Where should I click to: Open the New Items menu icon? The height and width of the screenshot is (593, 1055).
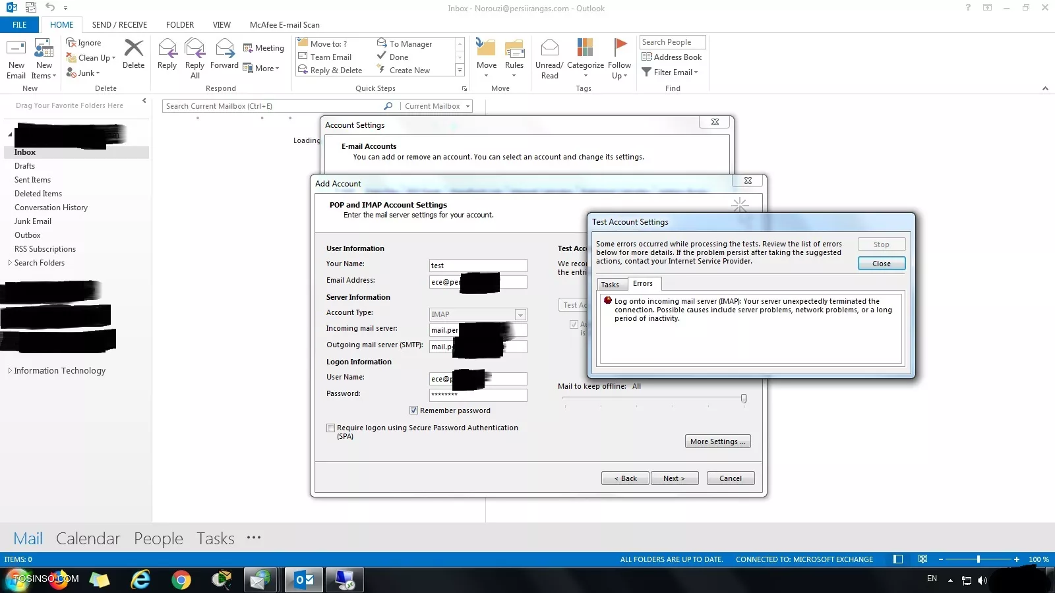[44, 58]
